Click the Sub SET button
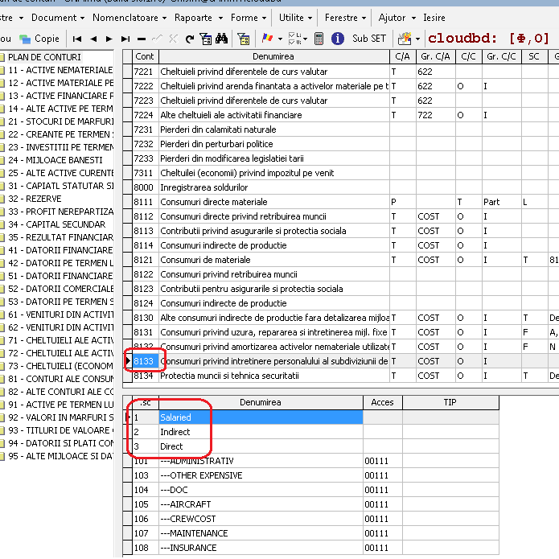 [369, 39]
